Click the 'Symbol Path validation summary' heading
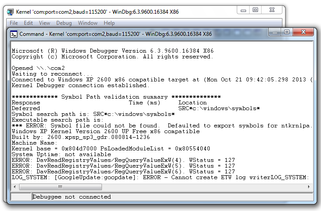This screenshot has height=211, width=321. (x=116, y=97)
